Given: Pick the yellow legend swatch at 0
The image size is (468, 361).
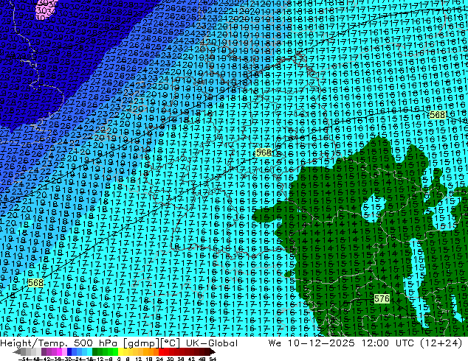Looking at the screenshot, I should 120,351.
